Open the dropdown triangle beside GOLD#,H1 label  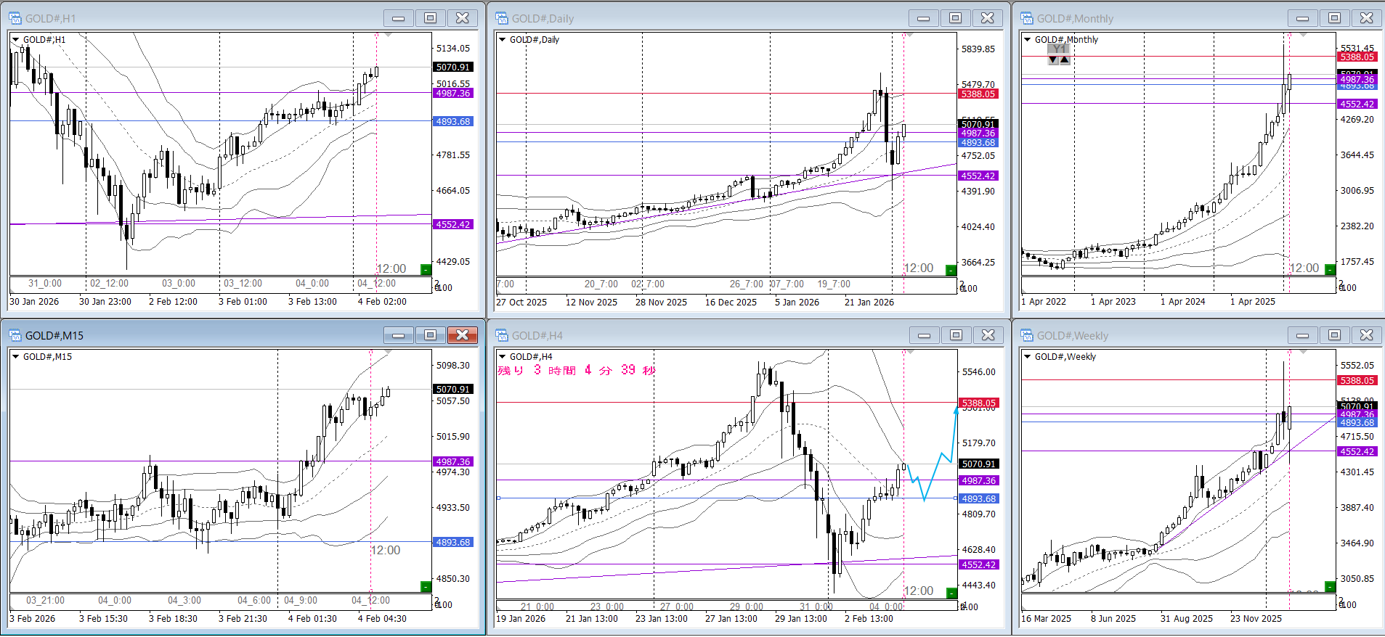pyautogui.click(x=16, y=40)
